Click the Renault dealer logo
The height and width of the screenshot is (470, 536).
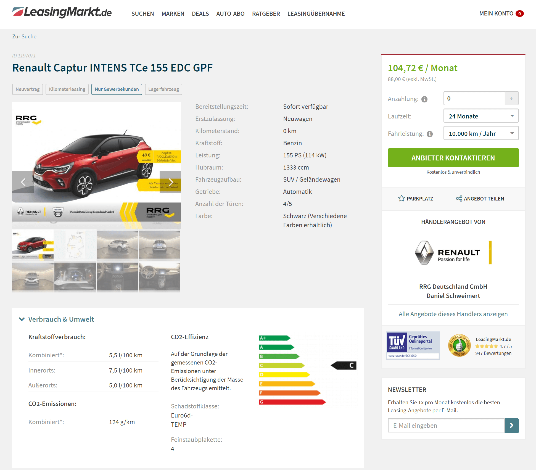click(453, 253)
